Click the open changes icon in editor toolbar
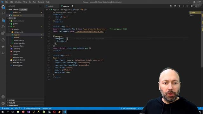The image size is (203, 114). coord(175,6)
